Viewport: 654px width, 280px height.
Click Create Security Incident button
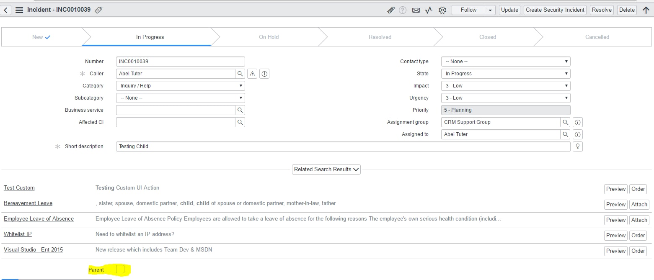coord(555,10)
